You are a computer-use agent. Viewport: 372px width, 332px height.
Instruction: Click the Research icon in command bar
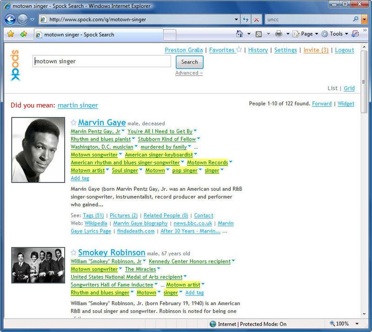pyautogui.click(x=355, y=34)
